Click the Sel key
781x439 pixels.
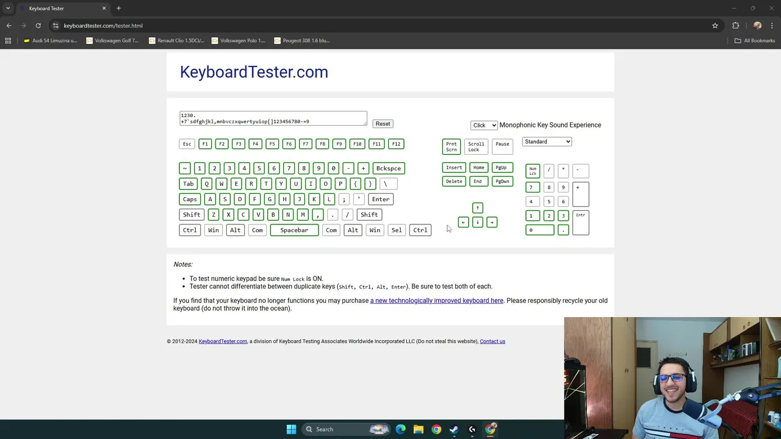397,230
